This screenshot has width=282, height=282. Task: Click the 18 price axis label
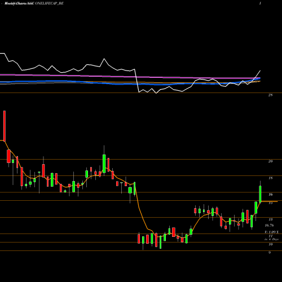click(270, 178)
